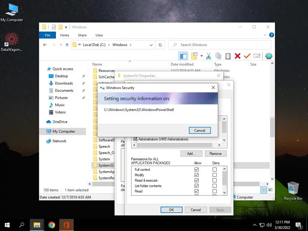Go up one folder level arrow
Image resolution: width=308 pixels, height=231 pixels.
[67, 45]
